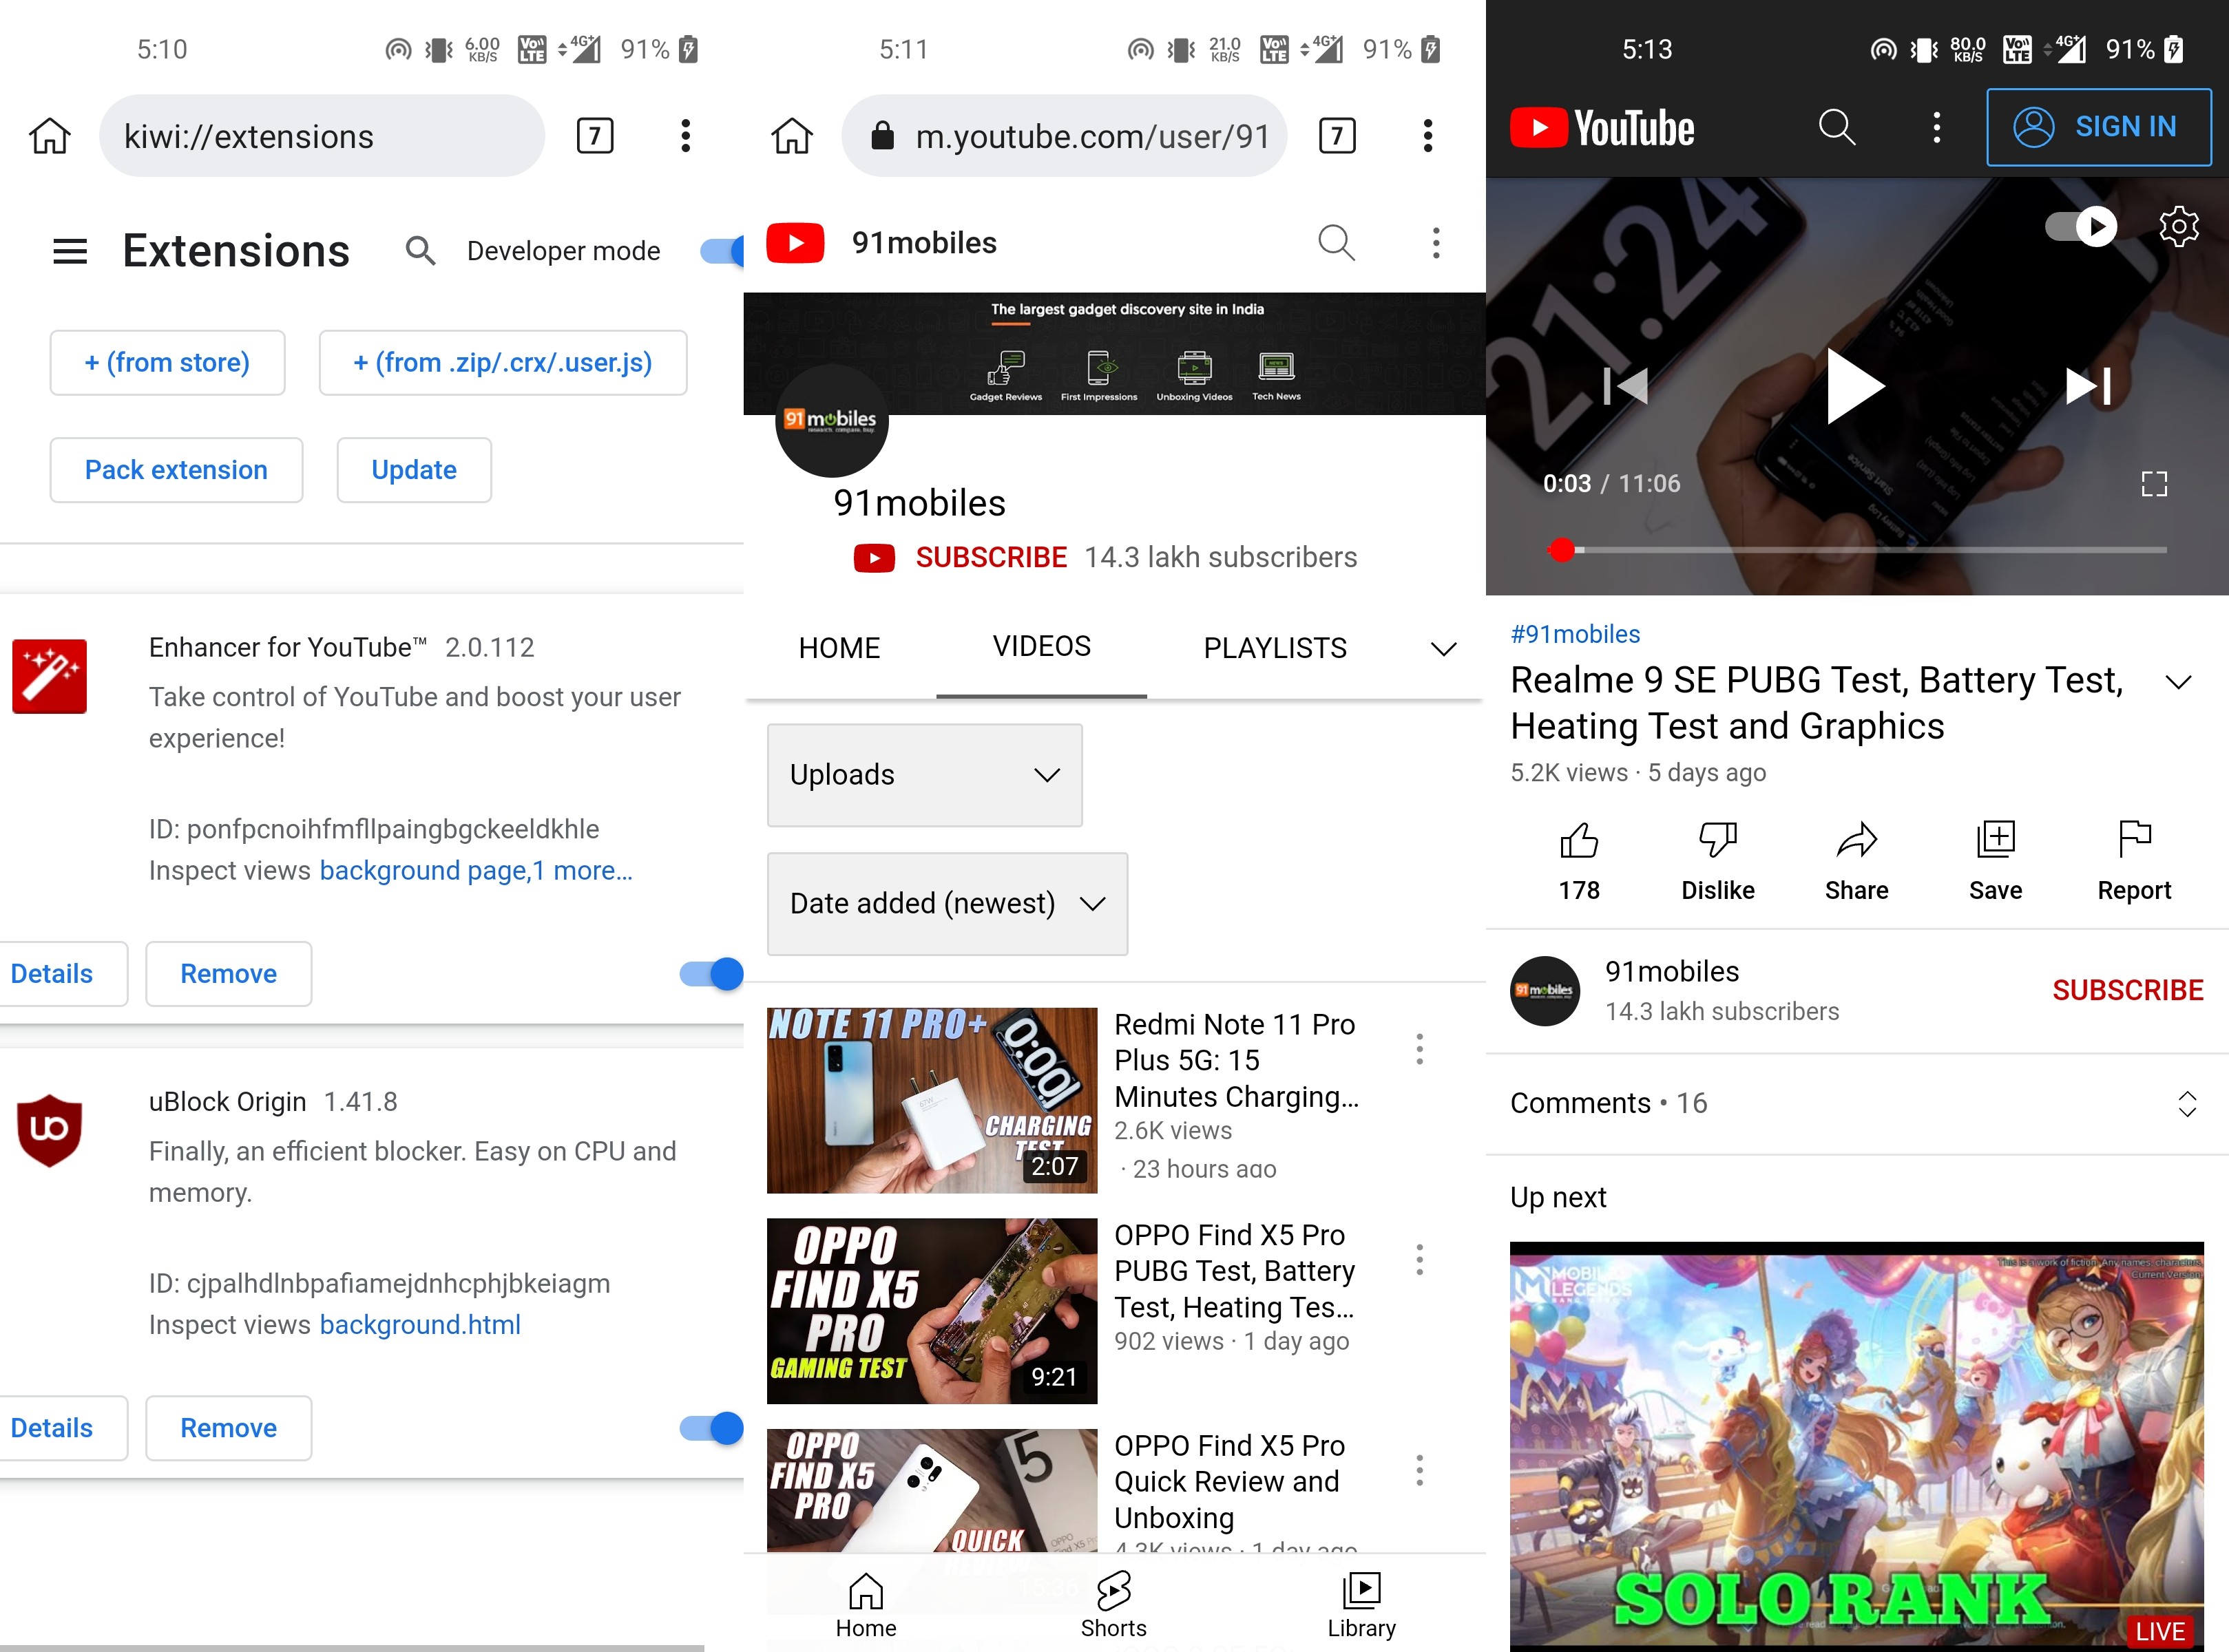Go to Shorts in bottom navigation

pyautogui.click(x=1113, y=1604)
